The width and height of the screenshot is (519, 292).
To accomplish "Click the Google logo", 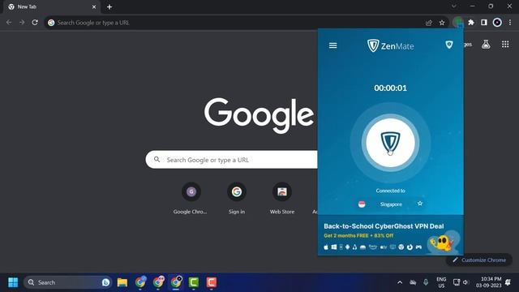I will (x=259, y=115).
